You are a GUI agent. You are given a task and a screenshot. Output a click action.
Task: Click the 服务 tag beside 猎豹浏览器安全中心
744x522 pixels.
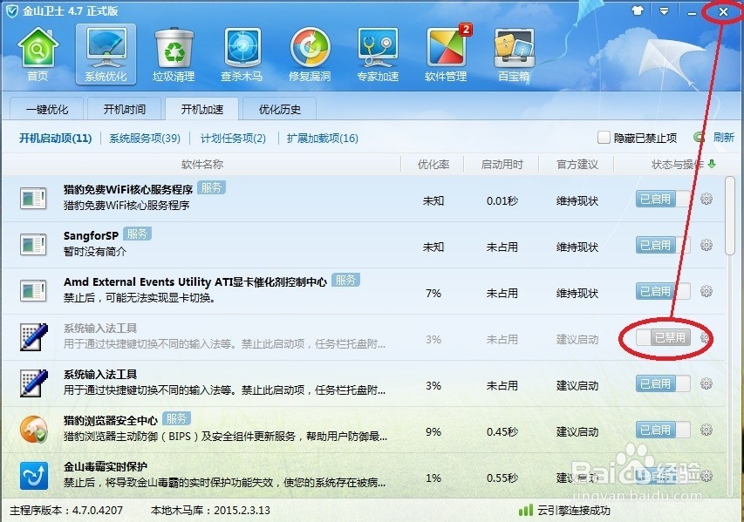(176, 418)
